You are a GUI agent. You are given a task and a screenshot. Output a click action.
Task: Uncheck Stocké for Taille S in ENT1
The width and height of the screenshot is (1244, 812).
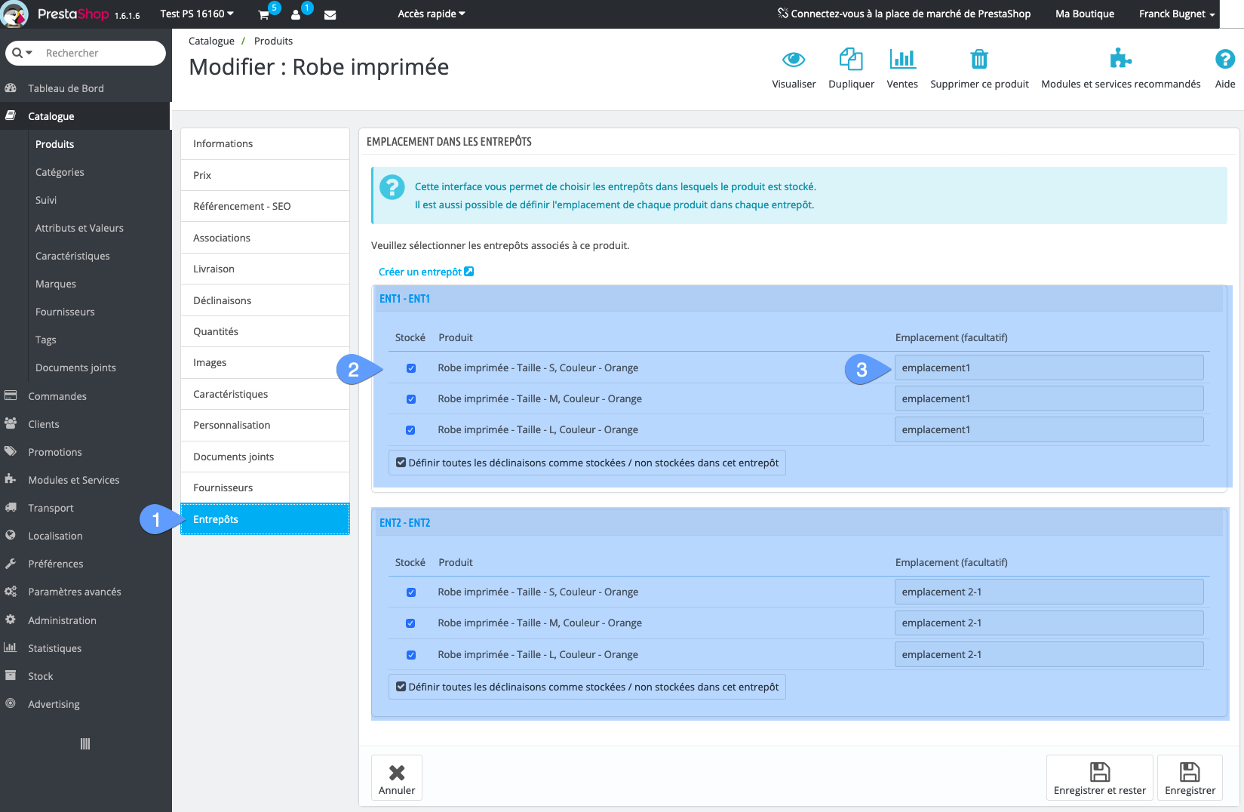(411, 368)
